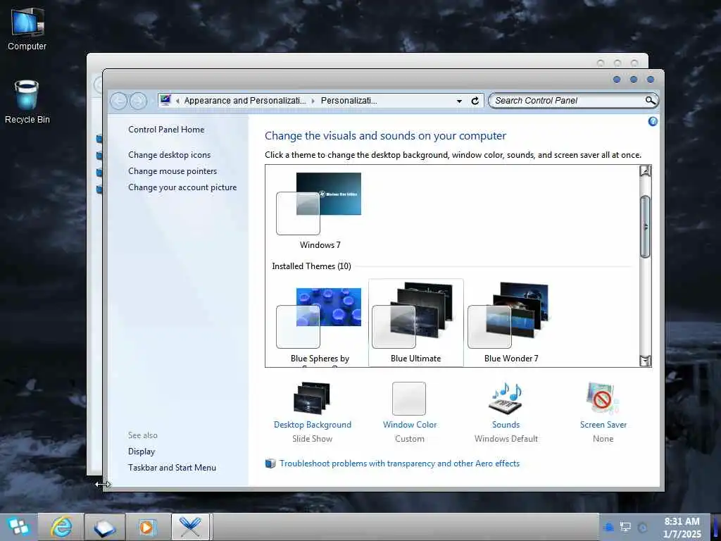This screenshot has width=721, height=541.
Task: Click the Personalization breadcrumb segment
Action: (349, 101)
